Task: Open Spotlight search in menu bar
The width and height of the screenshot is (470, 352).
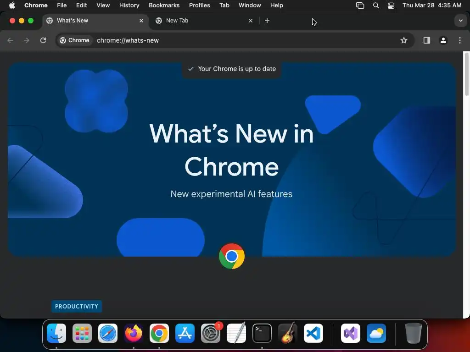Action: (376, 5)
